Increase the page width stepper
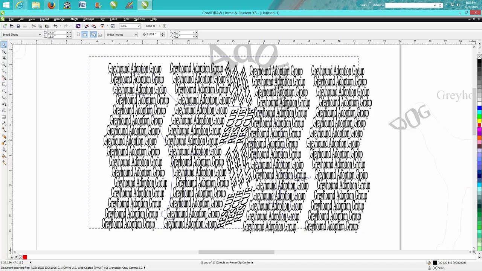The height and width of the screenshot is (271, 482). [70, 33]
